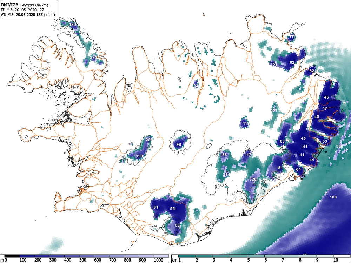Click the '8' label in the km legend
This screenshot has height=263, width=351.
click(x=300, y=260)
